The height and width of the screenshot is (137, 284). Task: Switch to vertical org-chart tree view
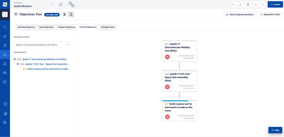tap(71, 14)
